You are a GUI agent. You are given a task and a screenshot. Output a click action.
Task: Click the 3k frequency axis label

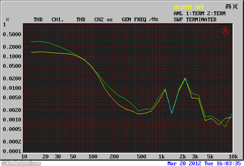tap(195, 156)
